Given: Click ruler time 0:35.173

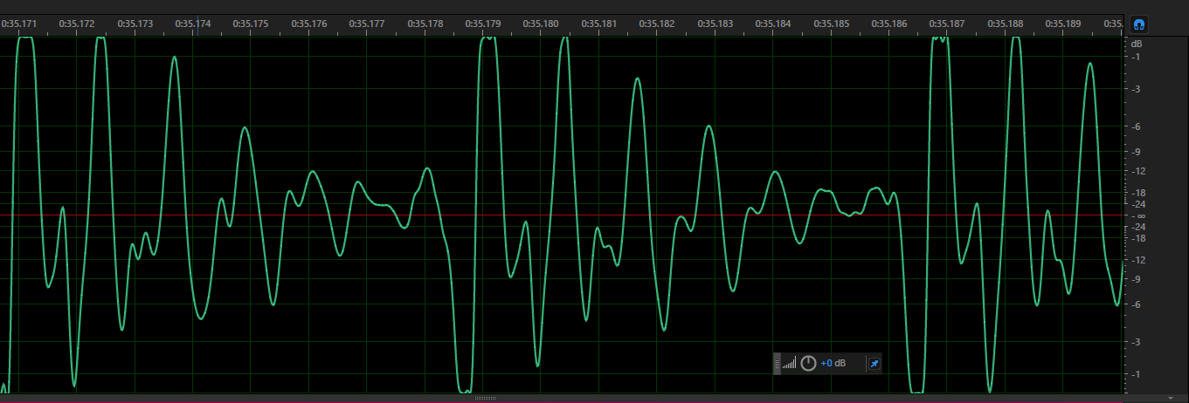Looking at the screenshot, I should [135, 24].
